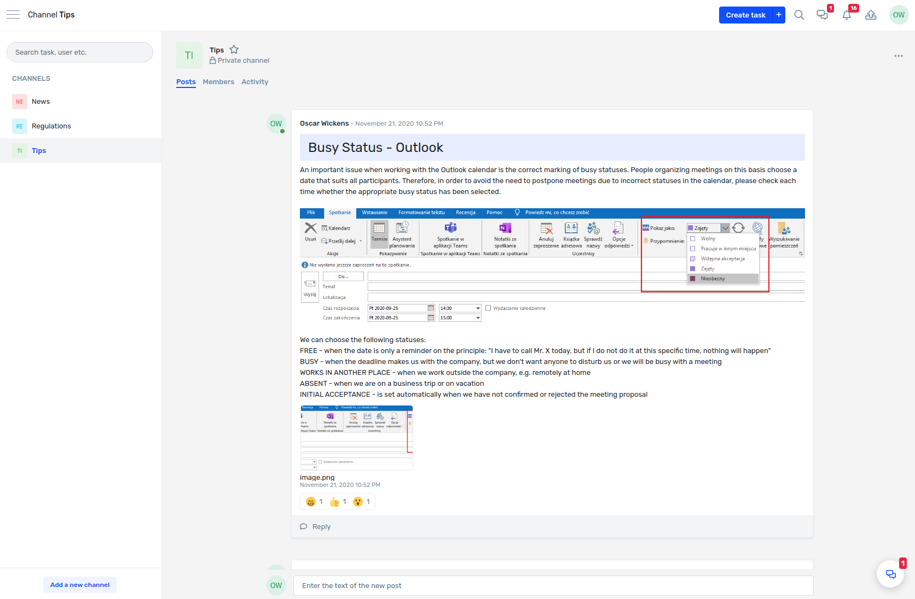The height and width of the screenshot is (599, 915).
Task: Open the image.png thumbnail attachment
Action: pyautogui.click(x=356, y=438)
